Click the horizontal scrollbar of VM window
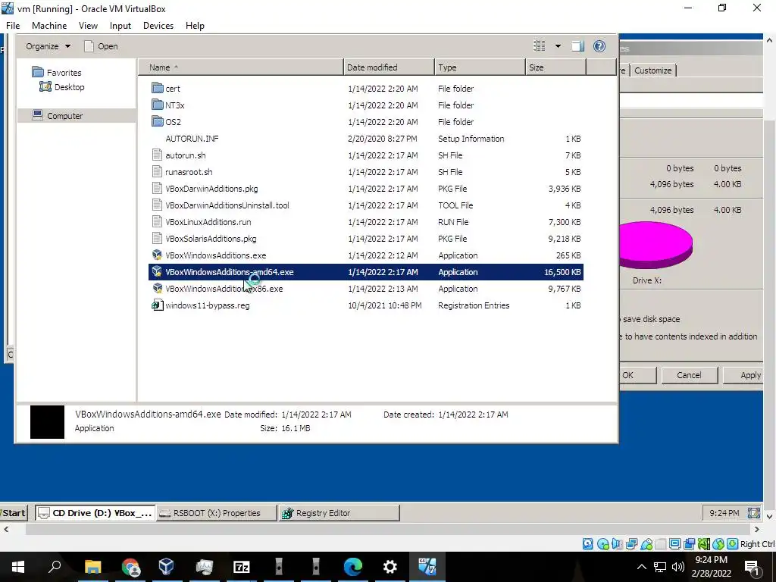Image resolution: width=776 pixels, height=582 pixels. (x=381, y=529)
